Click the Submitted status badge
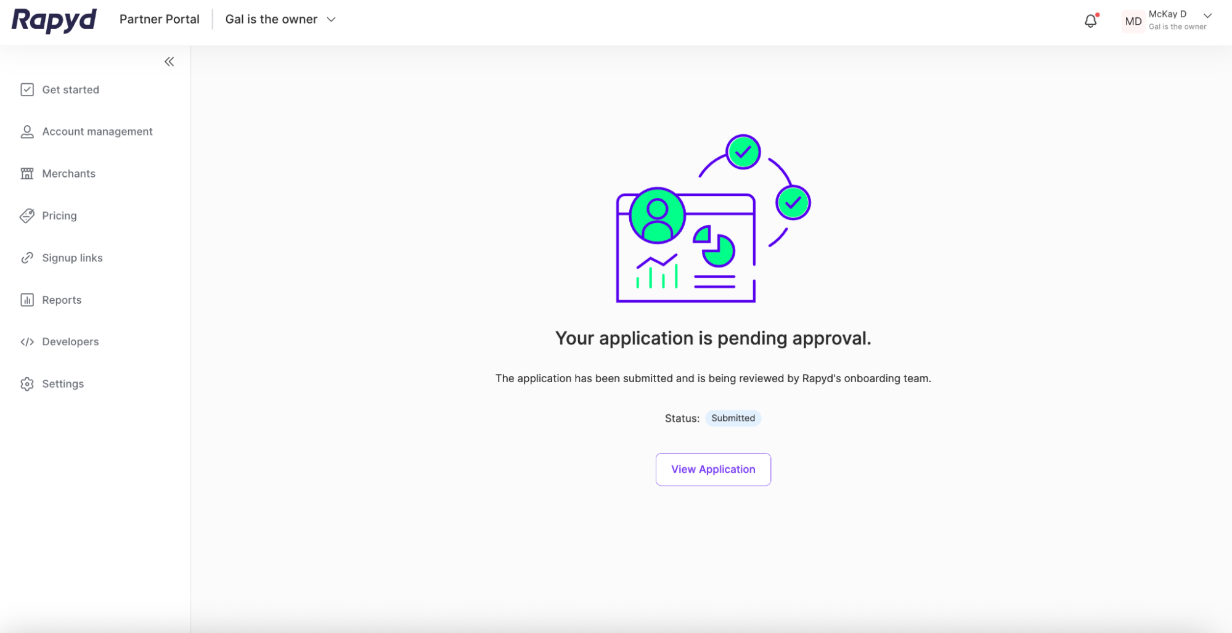This screenshot has height=633, width=1232. pos(733,418)
